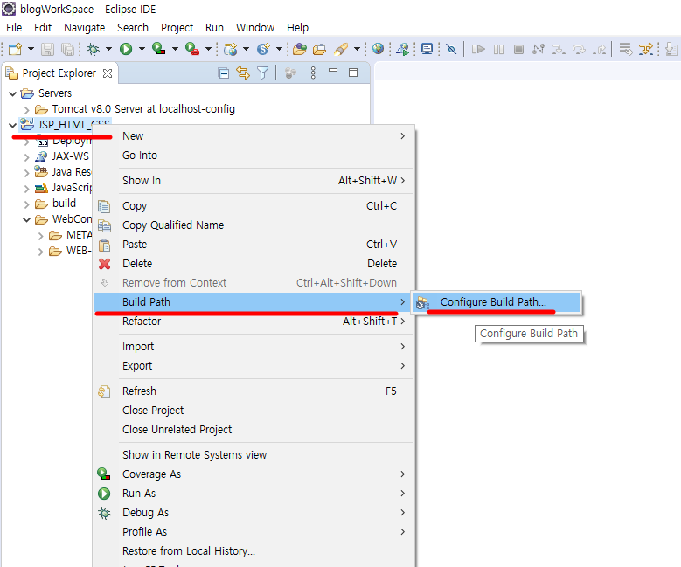This screenshot has width=681, height=567.
Task: Click the Open Console monitor icon
Action: coord(427,49)
